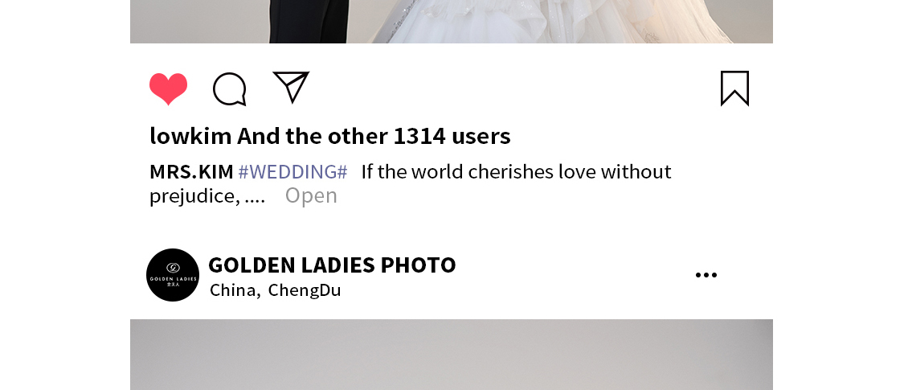
Task: Click the black suit area of the top photo
Action: (x=309, y=22)
